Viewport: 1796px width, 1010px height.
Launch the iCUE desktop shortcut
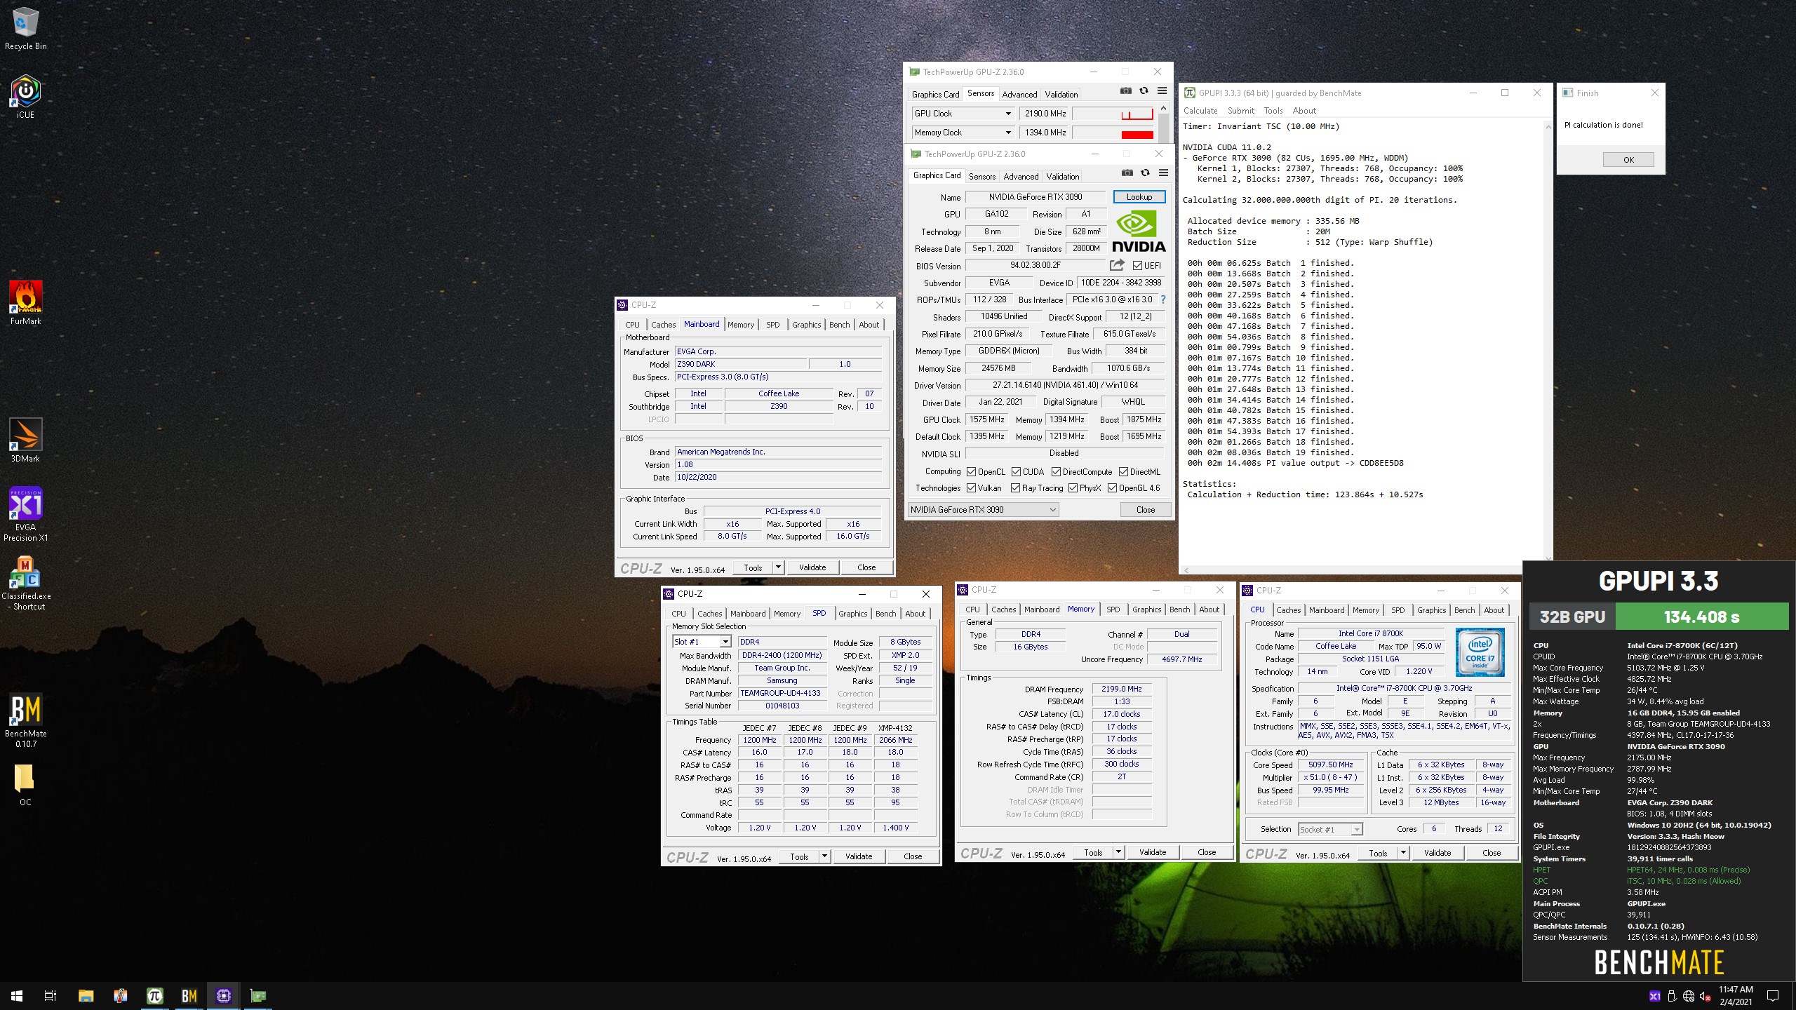(x=25, y=97)
